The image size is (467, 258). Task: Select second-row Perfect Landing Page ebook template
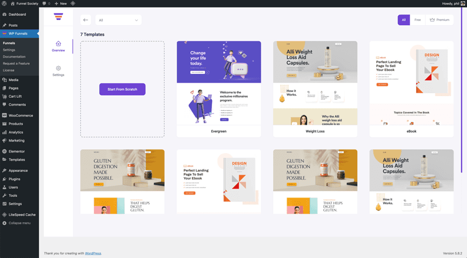[x=219, y=182]
